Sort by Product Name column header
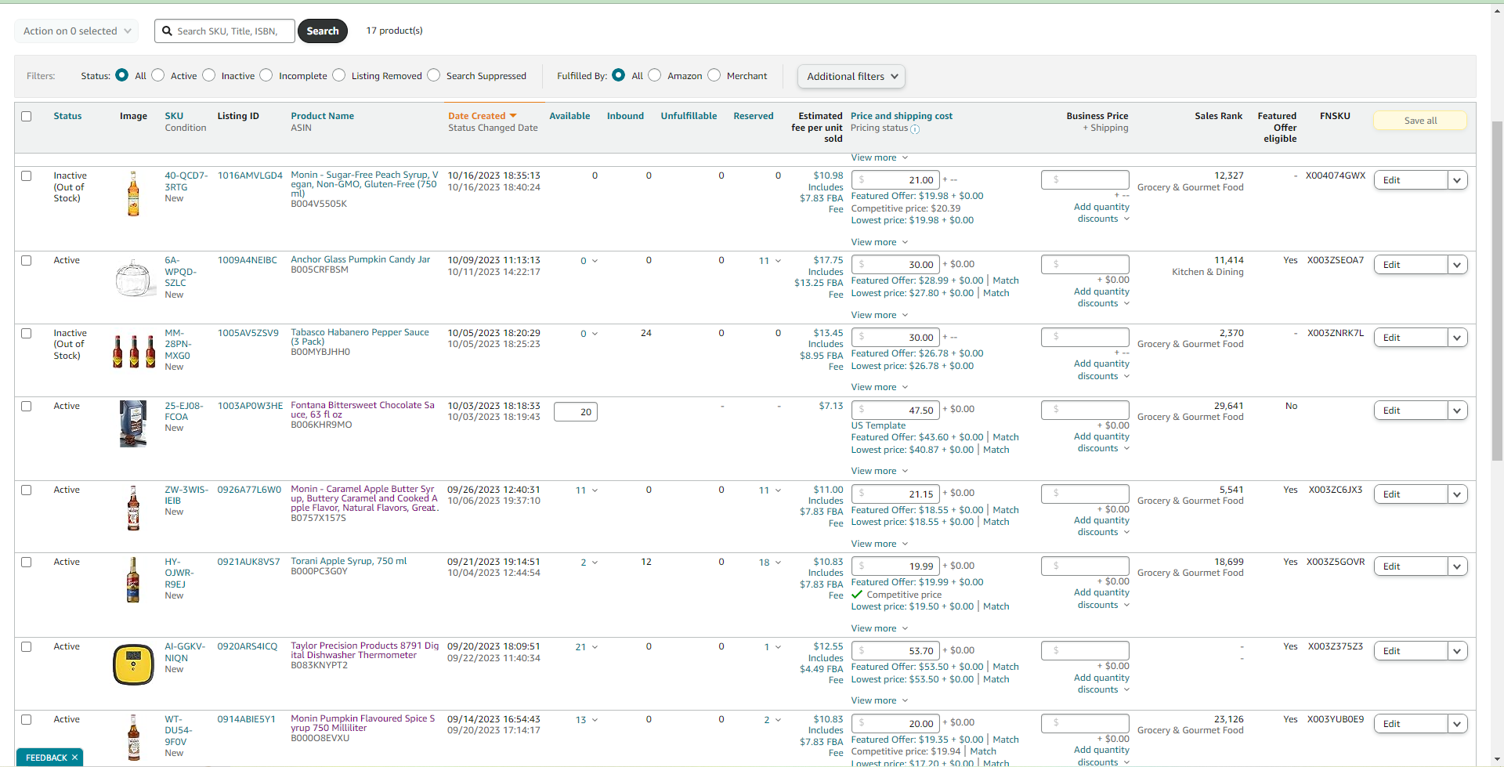1504x767 pixels. tap(323, 116)
